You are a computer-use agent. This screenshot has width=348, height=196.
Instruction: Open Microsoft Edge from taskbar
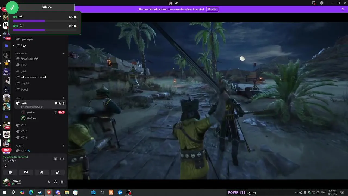31,192
